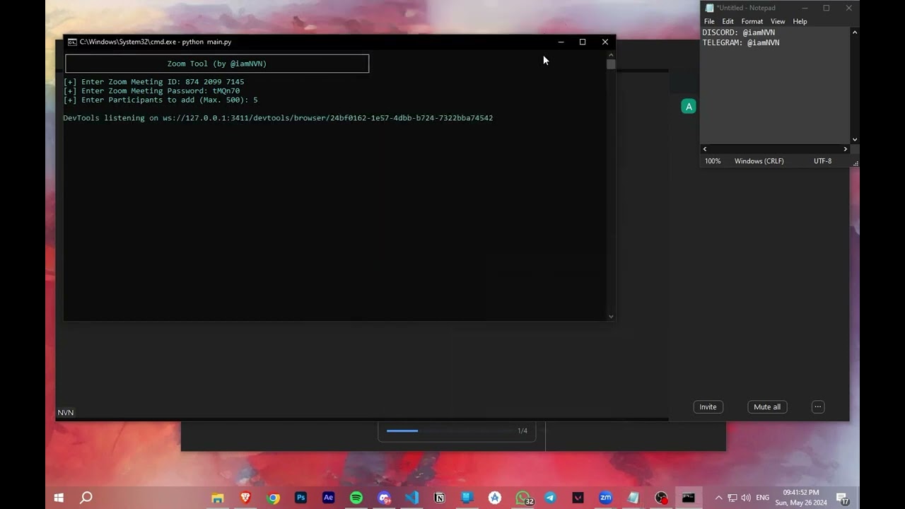
Task: Click the Zoom Meeting Password line in cmd
Action: click(x=152, y=91)
